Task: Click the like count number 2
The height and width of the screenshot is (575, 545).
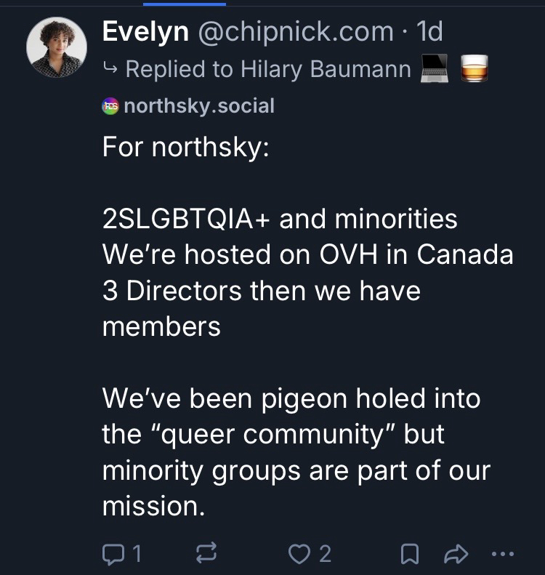Action: pos(324,554)
